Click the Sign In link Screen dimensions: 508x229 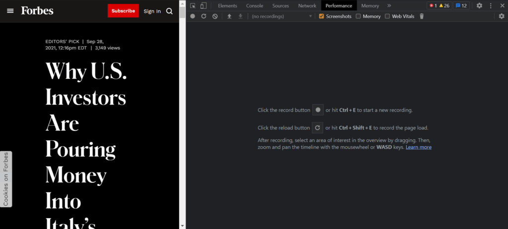point(152,11)
